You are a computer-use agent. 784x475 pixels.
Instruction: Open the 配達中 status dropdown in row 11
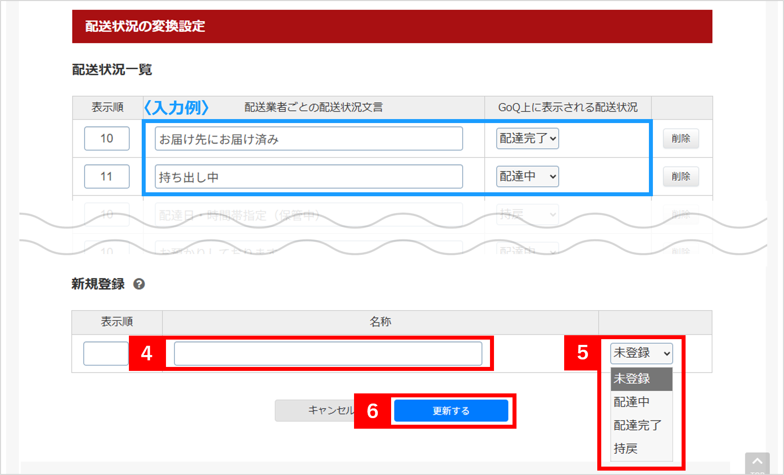(527, 176)
